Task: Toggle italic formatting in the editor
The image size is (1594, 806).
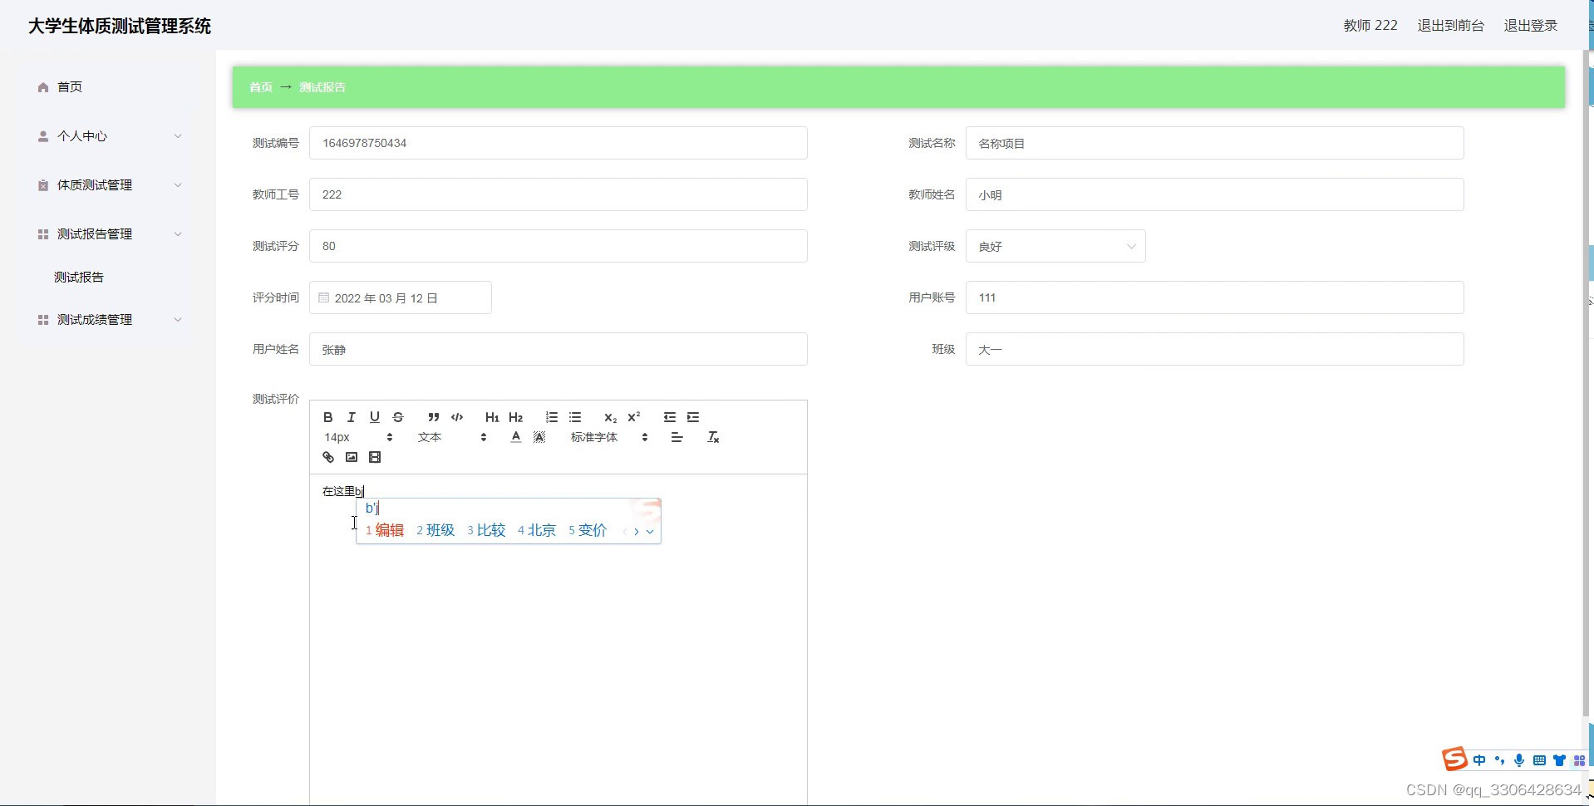Action: click(351, 417)
